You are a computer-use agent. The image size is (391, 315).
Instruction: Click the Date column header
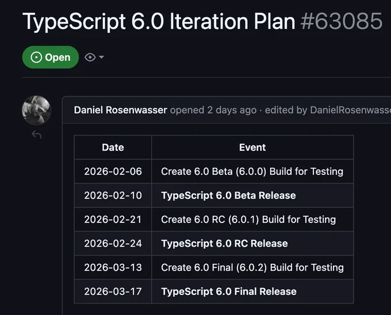point(113,147)
